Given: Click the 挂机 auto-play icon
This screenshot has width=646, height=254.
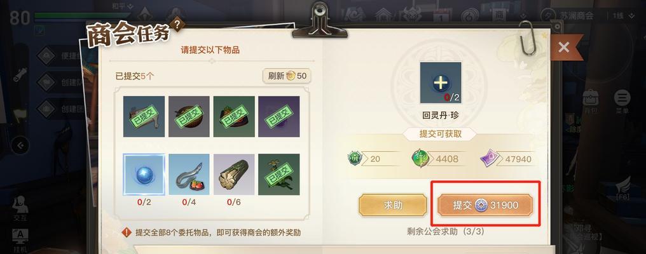Looking at the screenshot, I should tap(20, 241).
